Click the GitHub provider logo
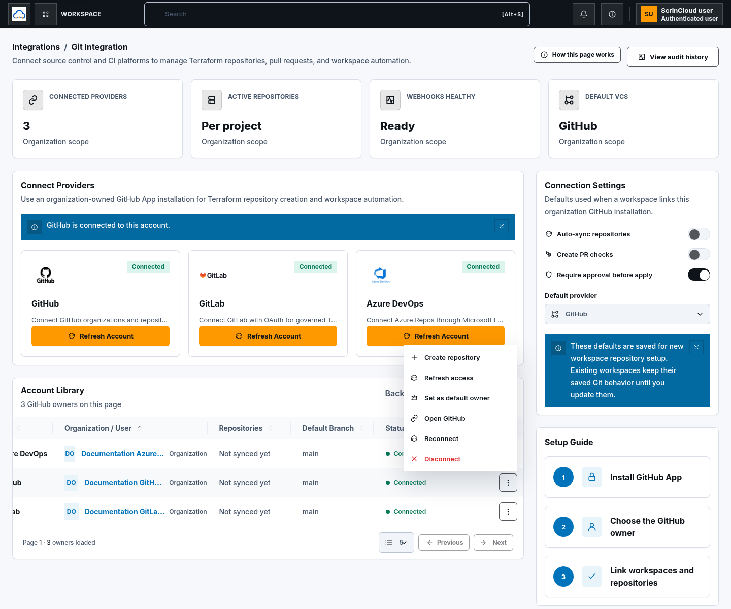The image size is (731, 609). [x=46, y=275]
